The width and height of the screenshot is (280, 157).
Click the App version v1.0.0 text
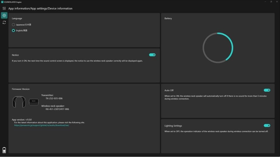[x=22, y=119]
